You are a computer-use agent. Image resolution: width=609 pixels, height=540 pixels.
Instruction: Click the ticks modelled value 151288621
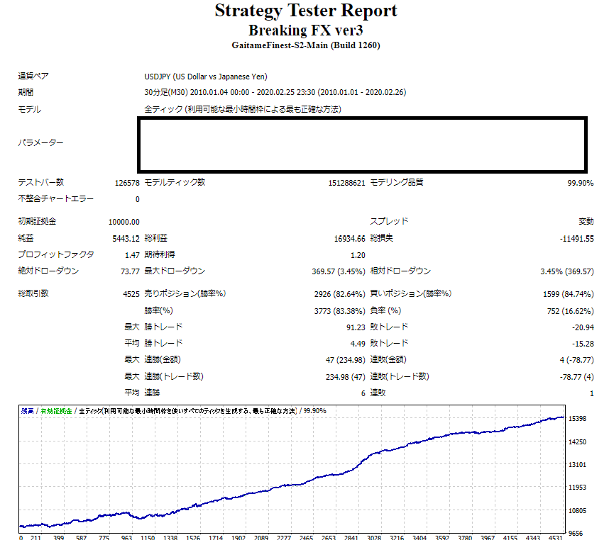[x=347, y=183]
